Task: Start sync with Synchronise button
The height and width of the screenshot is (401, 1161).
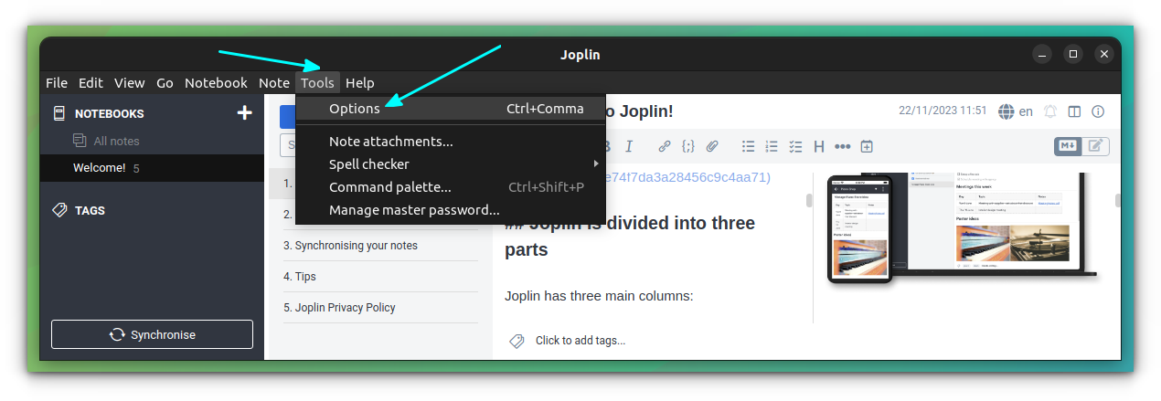Action: coord(152,334)
